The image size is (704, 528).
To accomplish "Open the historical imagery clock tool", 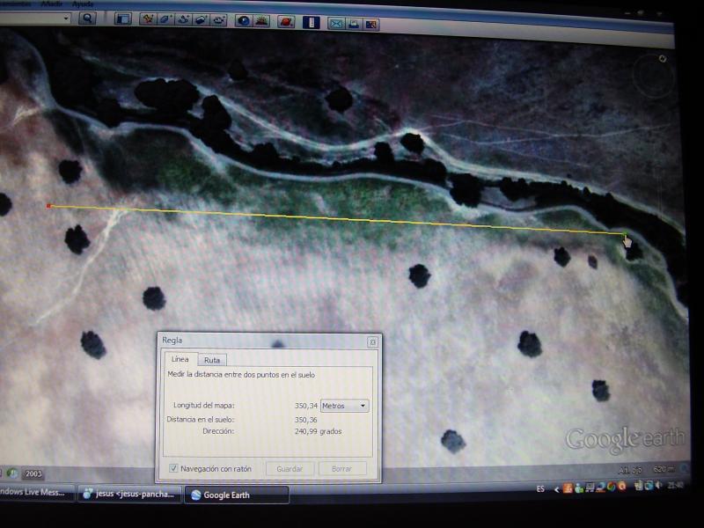I will pyautogui.click(x=244, y=19).
